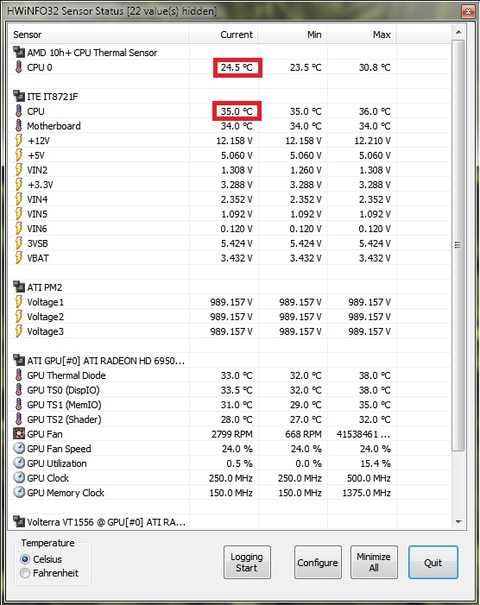Click the voltage icon beside Voltage3
480x605 pixels.
pyautogui.click(x=18, y=331)
